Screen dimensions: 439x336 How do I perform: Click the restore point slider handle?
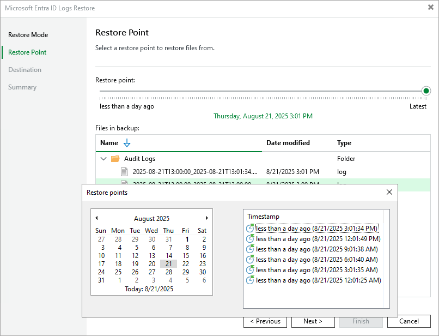click(426, 91)
